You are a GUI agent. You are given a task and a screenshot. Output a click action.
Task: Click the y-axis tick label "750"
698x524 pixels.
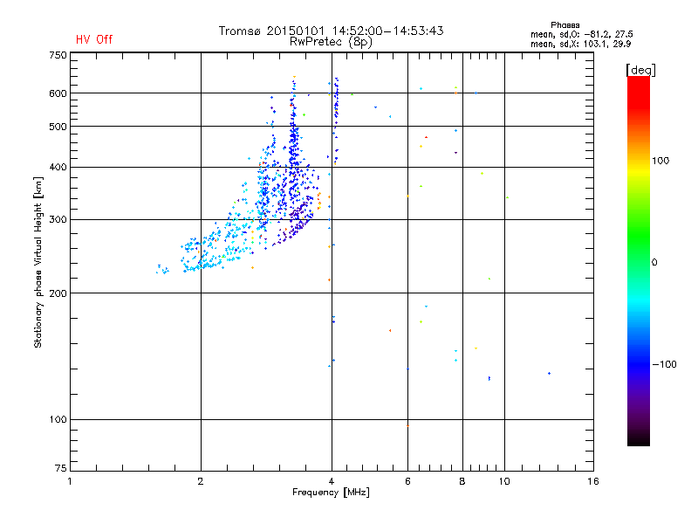(58, 55)
